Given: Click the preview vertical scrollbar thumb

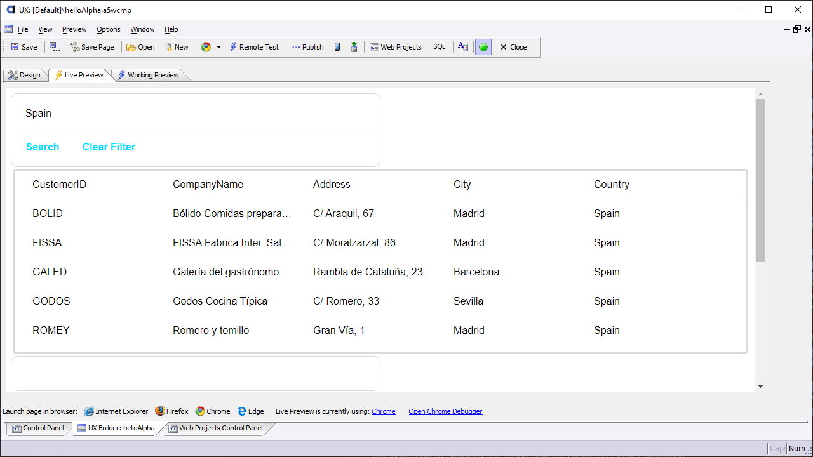Looking at the screenshot, I should (x=760, y=180).
